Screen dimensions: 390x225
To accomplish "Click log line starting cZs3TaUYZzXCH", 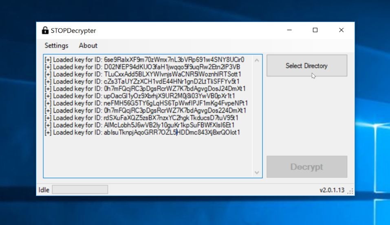I will 142,81.
